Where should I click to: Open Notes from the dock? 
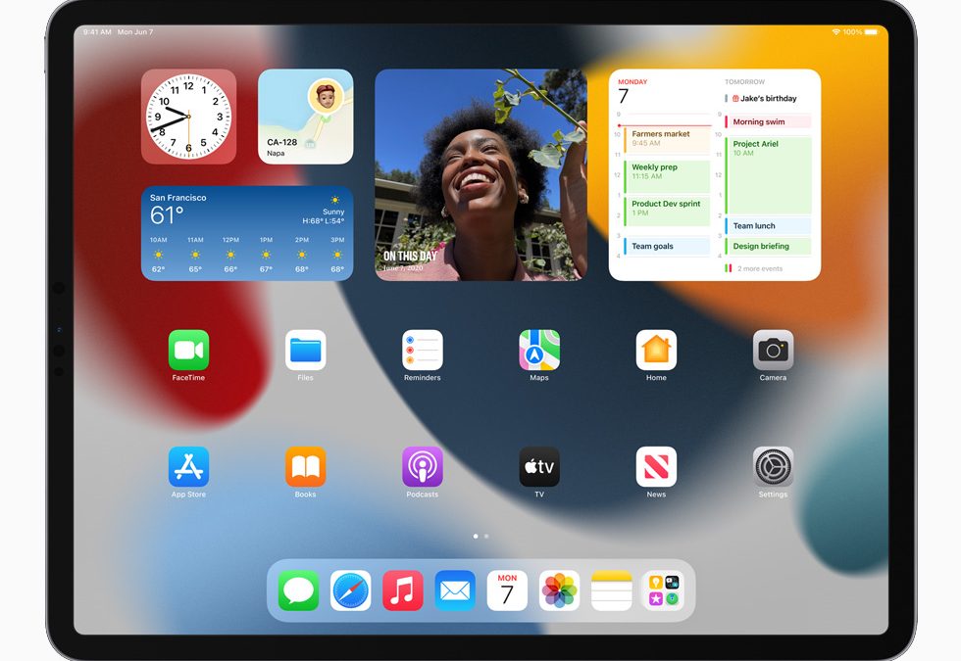(x=611, y=590)
